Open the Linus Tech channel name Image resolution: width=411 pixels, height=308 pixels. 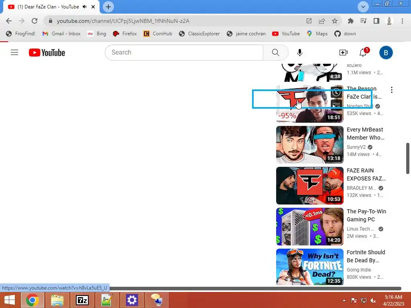[x=360, y=229]
